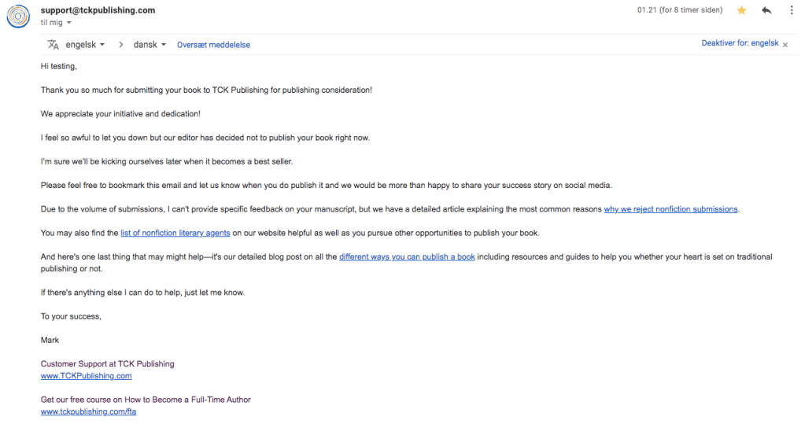Follow 'different ways you can publish a book' link

click(x=407, y=257)
